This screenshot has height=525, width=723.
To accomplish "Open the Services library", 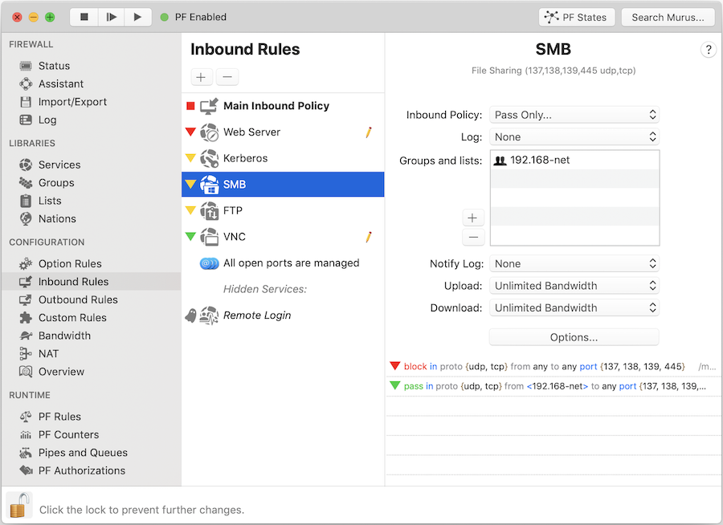I will pos(59,165).
